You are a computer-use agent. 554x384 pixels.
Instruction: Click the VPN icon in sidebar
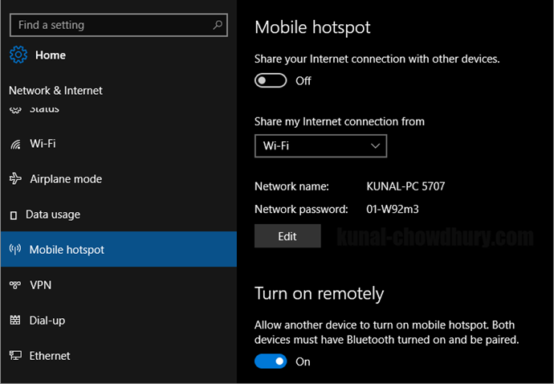(15, 284)
